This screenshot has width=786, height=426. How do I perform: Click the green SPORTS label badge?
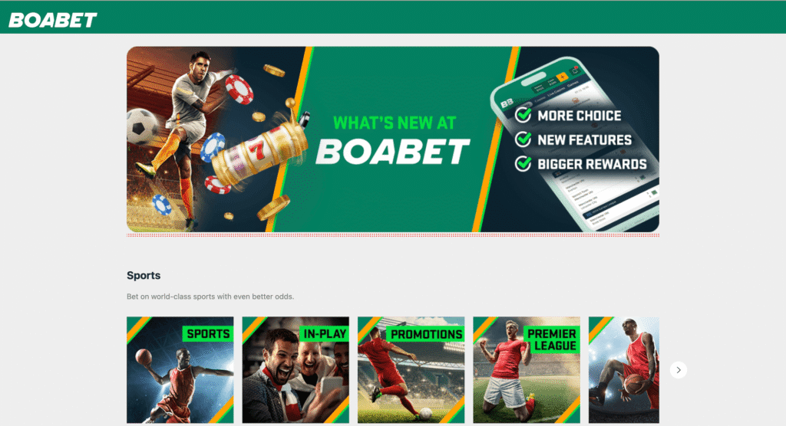pos(207,333)
